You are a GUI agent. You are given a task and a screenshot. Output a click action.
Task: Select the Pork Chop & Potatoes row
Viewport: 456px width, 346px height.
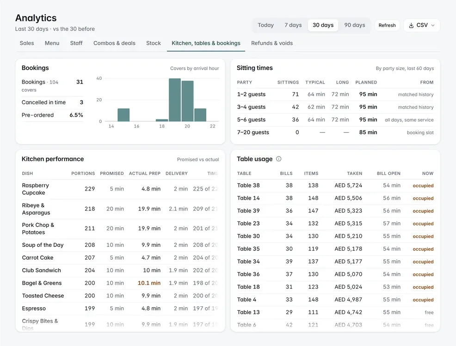pyautogui.click(x=120, y=228)
